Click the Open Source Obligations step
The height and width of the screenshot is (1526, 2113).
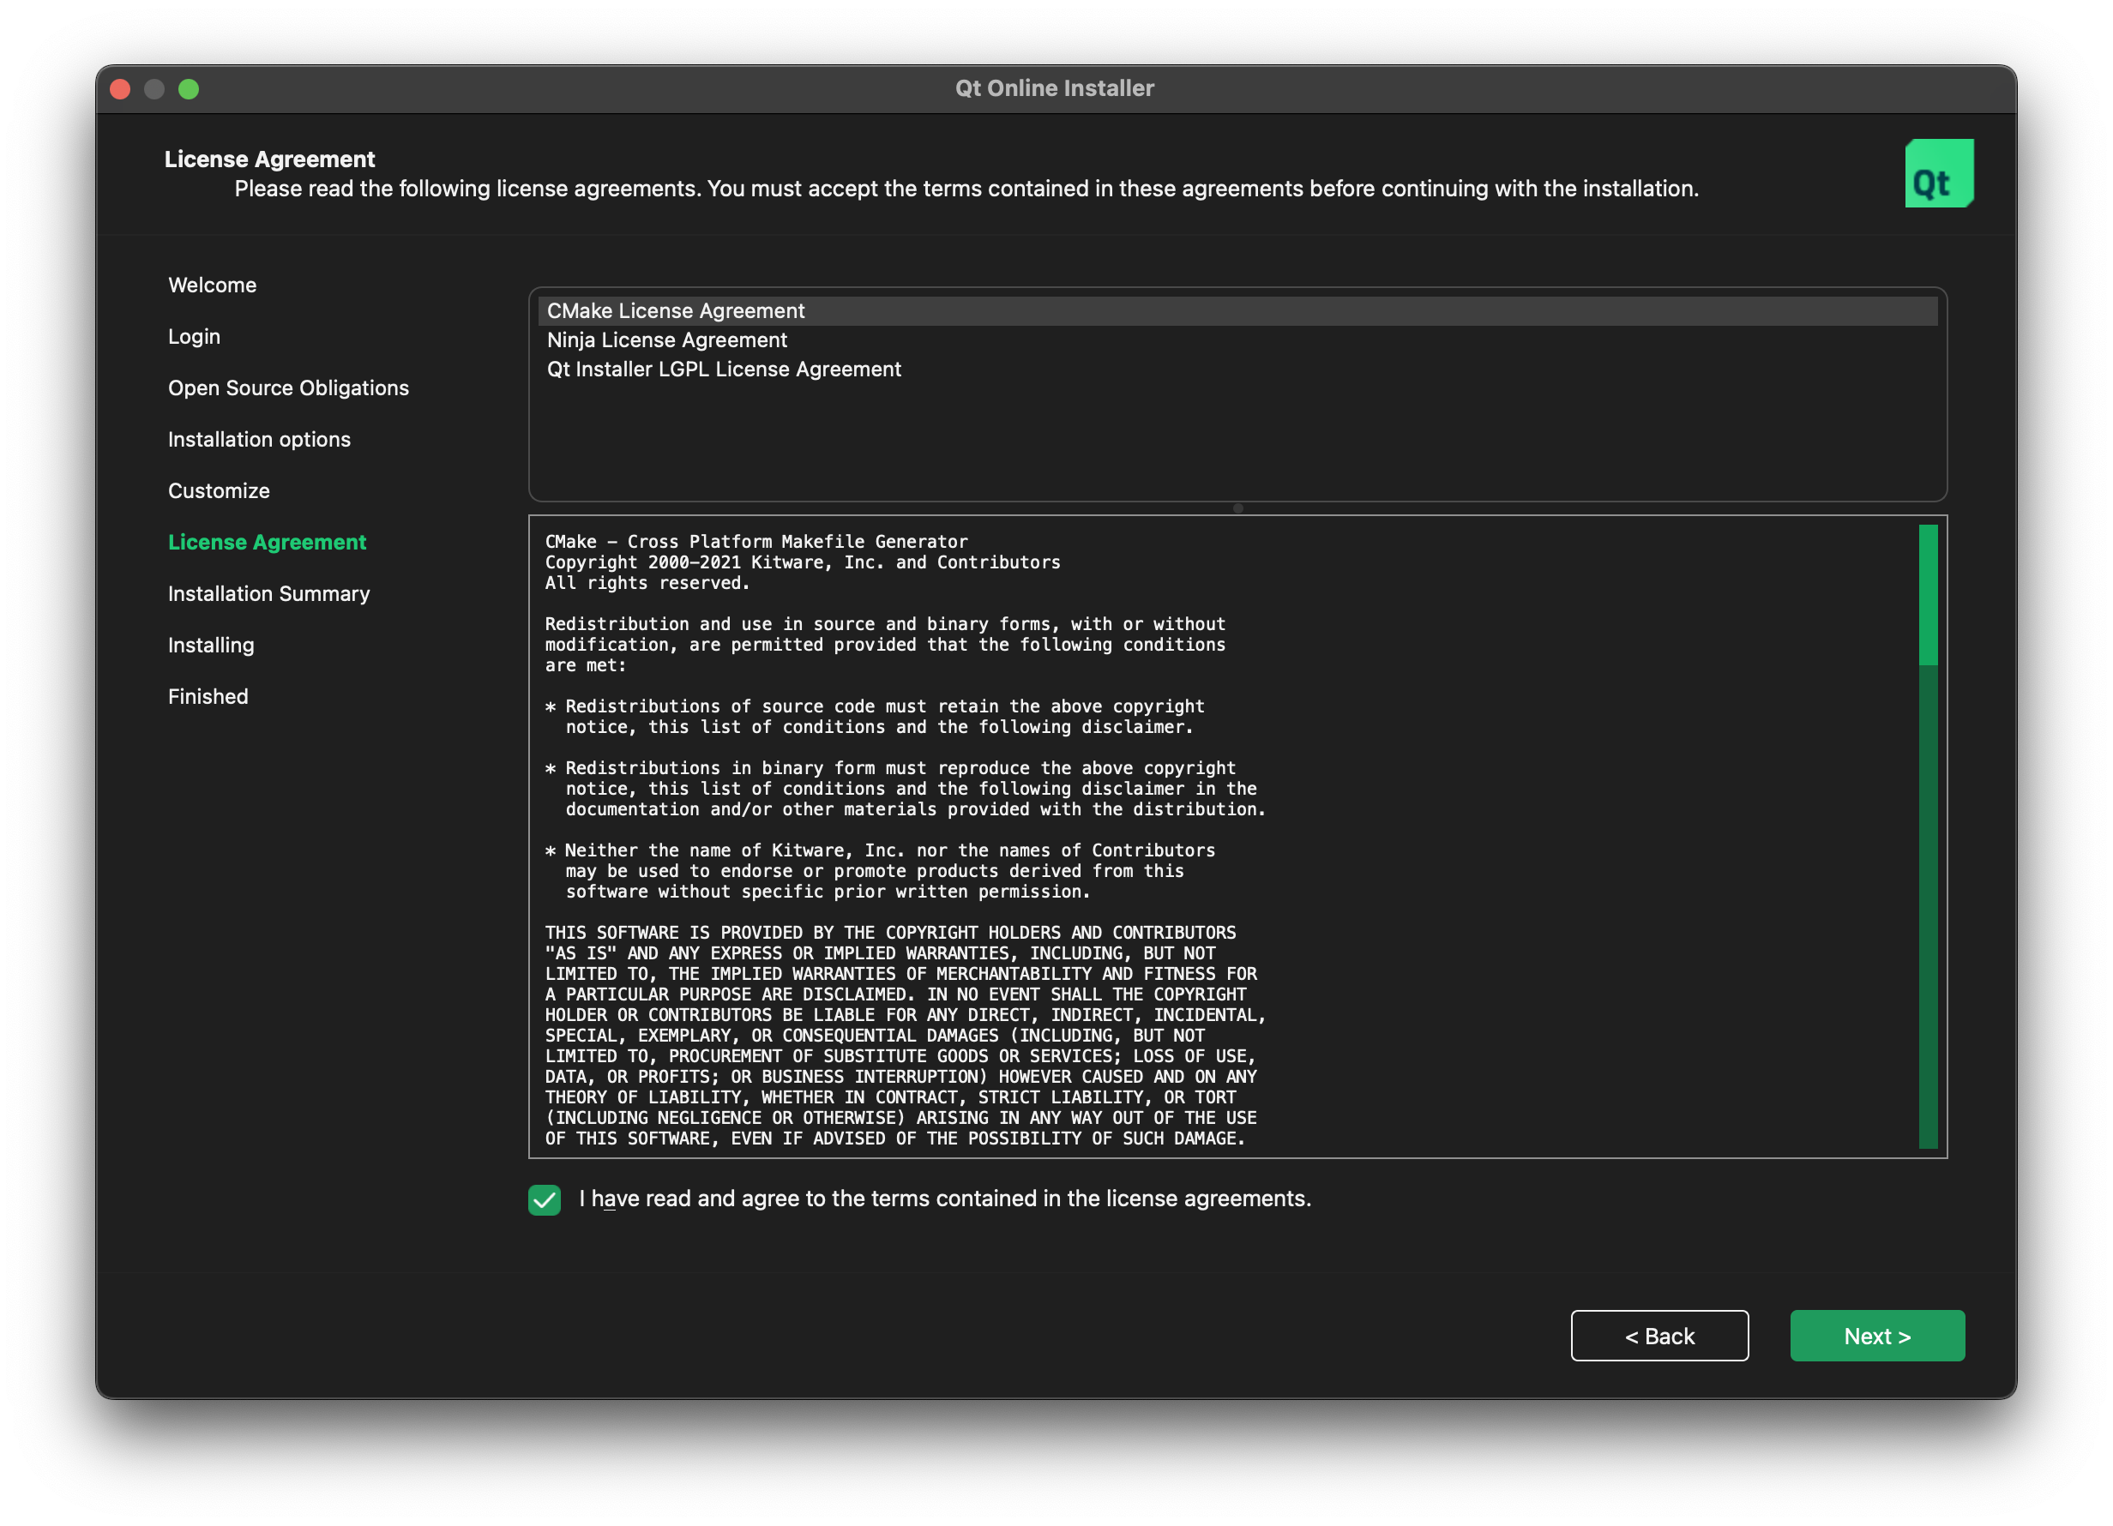pyautogui.click(x=288, y=388)
